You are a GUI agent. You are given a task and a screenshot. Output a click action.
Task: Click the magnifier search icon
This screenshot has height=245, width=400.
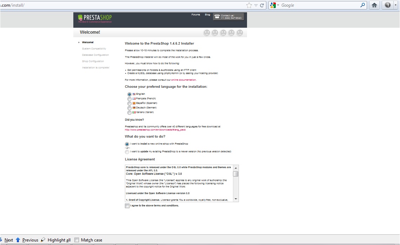point(362,5)
